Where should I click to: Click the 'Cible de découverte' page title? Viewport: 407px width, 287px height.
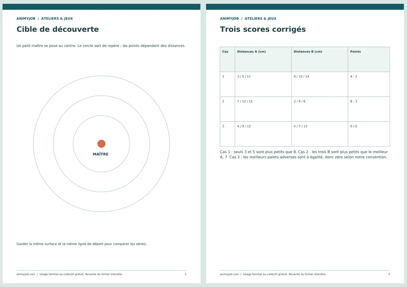(x=57, y=29)
